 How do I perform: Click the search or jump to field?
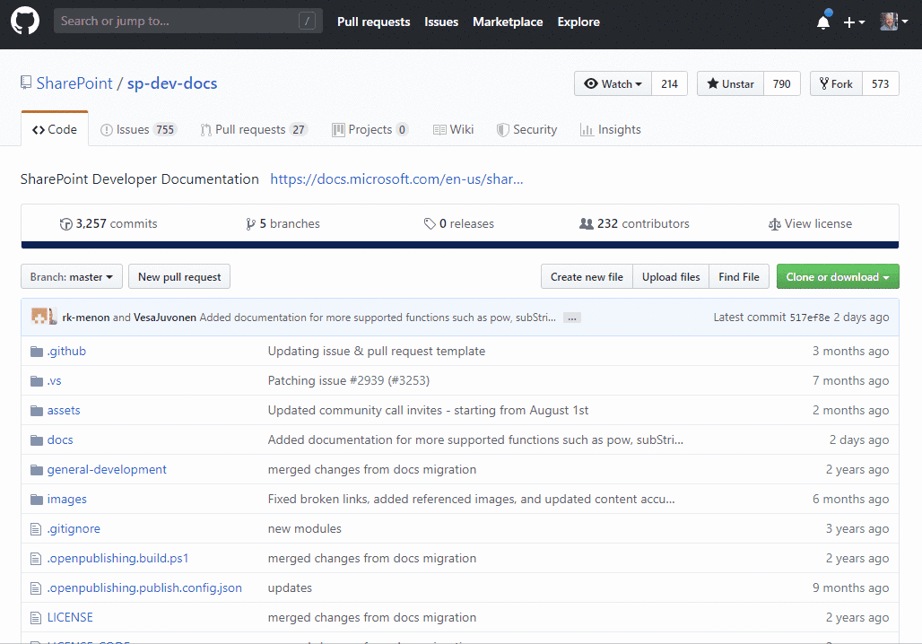coord(188,22)
